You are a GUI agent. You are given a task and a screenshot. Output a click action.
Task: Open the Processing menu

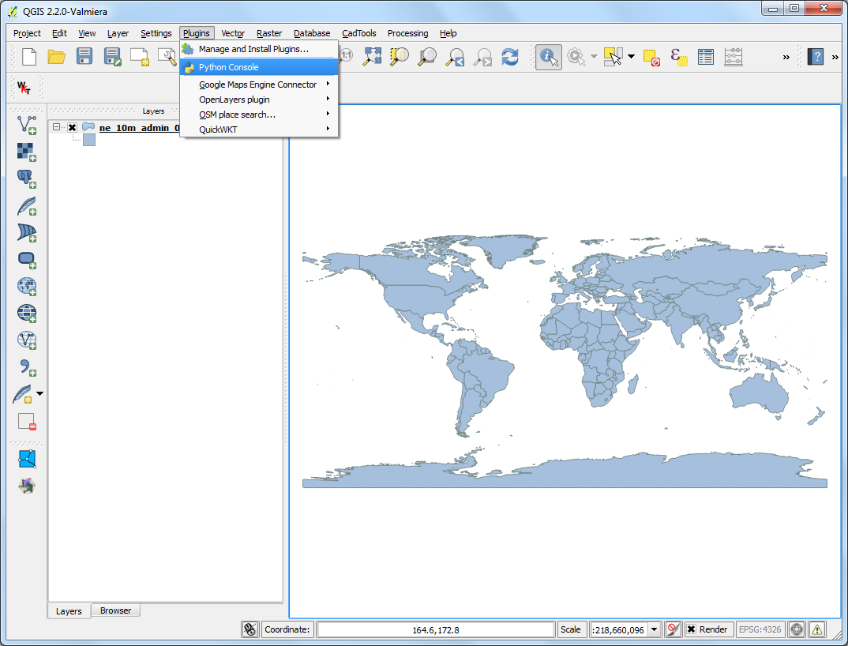407,33
